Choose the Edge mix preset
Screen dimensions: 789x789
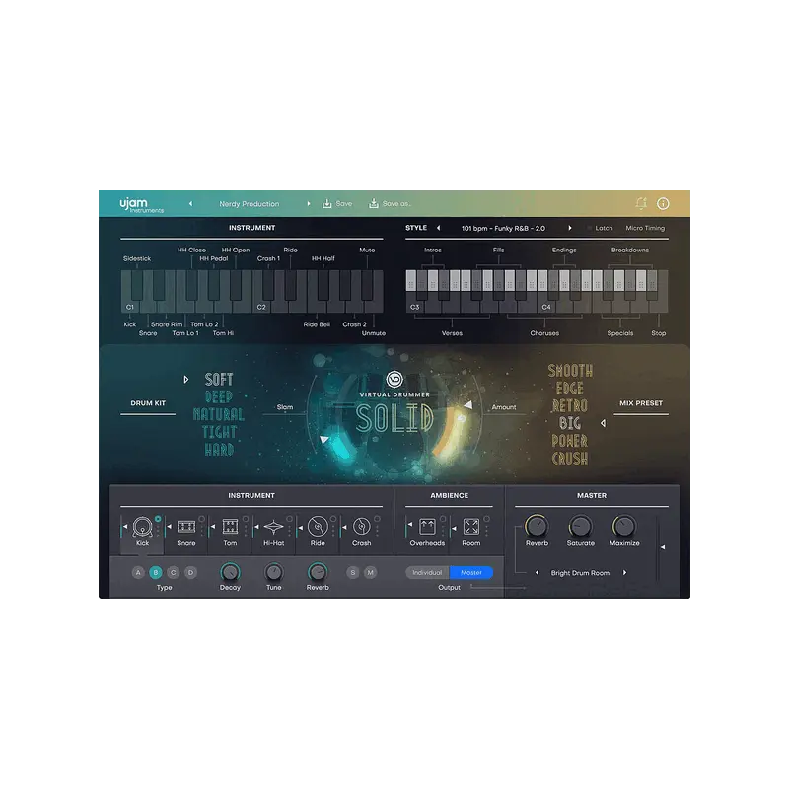click(570, 389)
